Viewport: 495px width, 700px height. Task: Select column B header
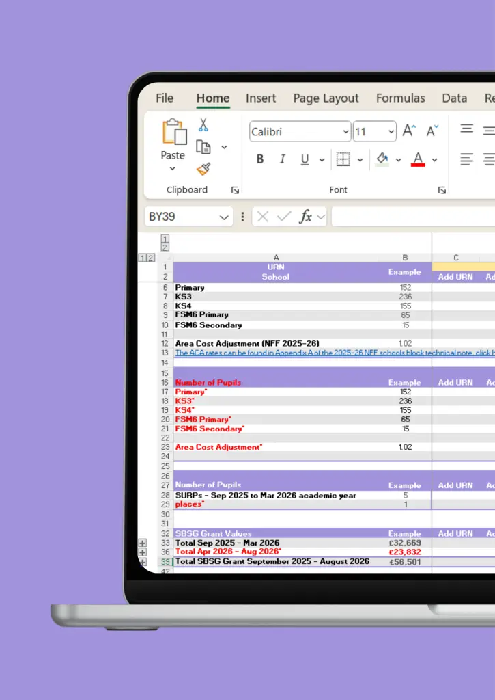tap(405, 258)
